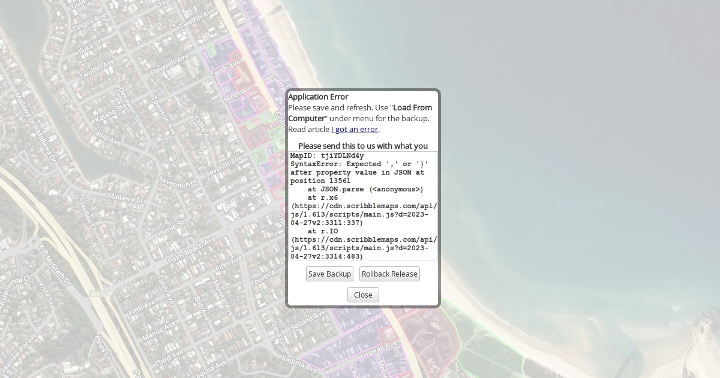Click the Save Backup button
Viewport: 720px width, 378px height.
pos(329,274)
